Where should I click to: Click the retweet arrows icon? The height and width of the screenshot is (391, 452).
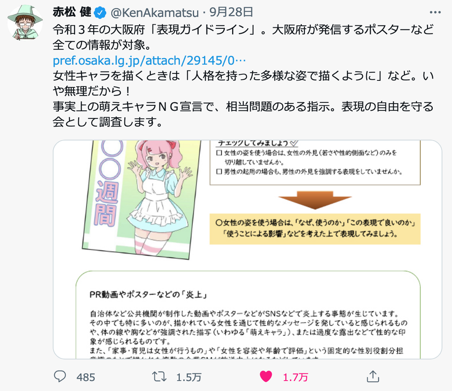159,376
